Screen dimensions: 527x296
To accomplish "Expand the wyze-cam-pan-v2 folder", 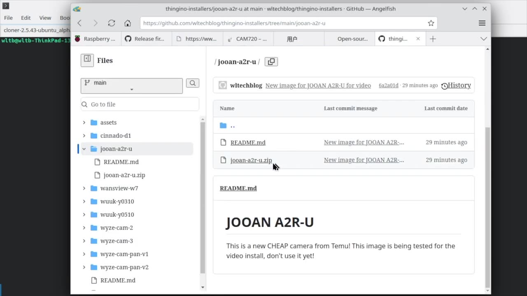I will (x=84, y=267).
